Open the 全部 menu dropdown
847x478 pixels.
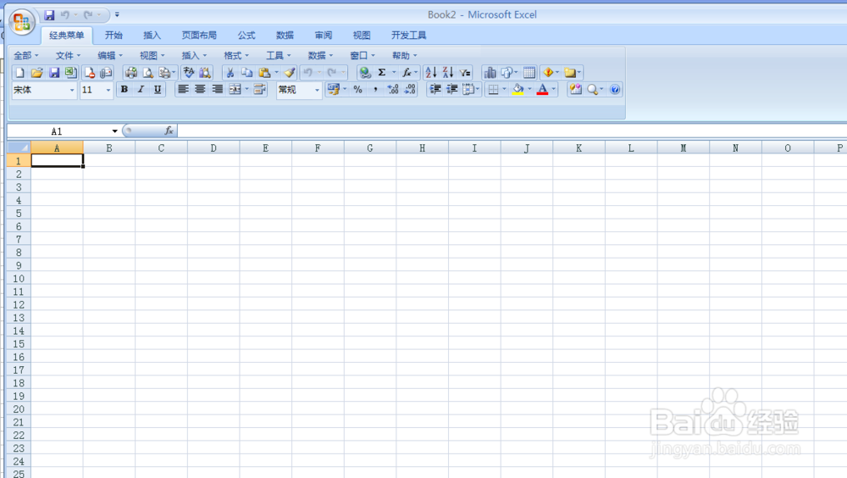coord(26,56)
